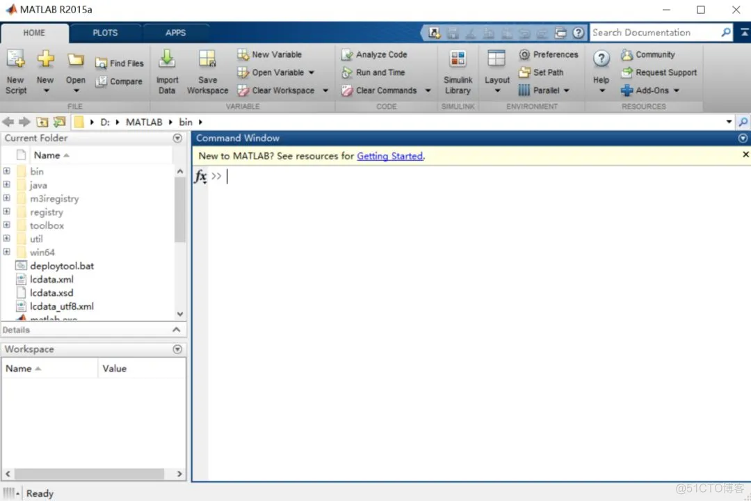
Task: Go forward to next folder
Action: (x=24, y=122)
